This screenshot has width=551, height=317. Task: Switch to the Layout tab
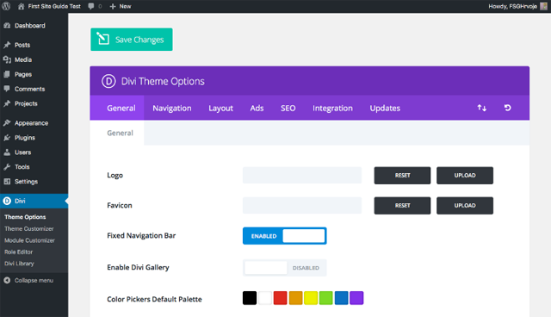coord(220,108)
